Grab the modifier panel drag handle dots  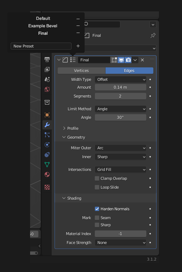152,60
